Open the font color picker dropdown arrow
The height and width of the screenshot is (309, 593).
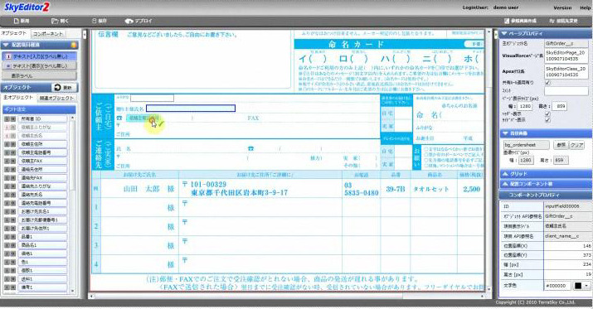(586, 286)
